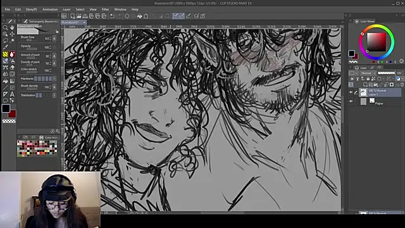The image size is (405, 228).
Task: Click the Color History tab
Action: [49, 137]
